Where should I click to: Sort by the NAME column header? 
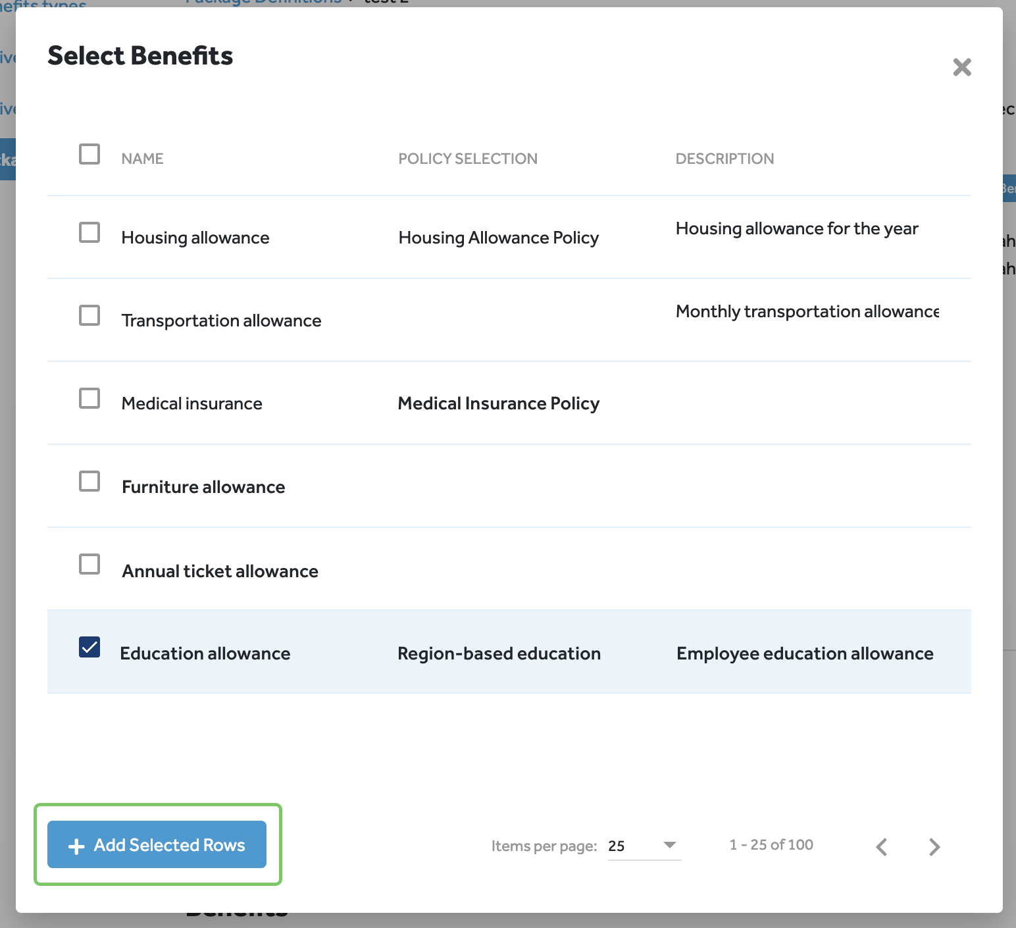point(142,159)
